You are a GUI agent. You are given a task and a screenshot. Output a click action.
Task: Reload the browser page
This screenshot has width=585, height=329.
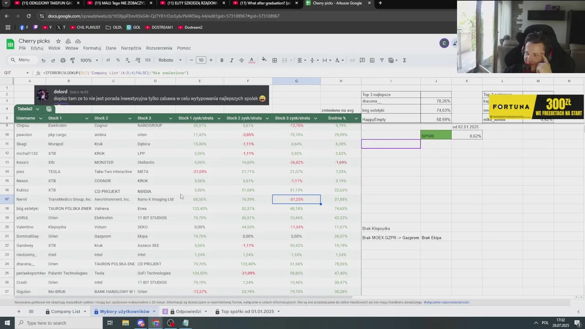[x=28, y=16]
